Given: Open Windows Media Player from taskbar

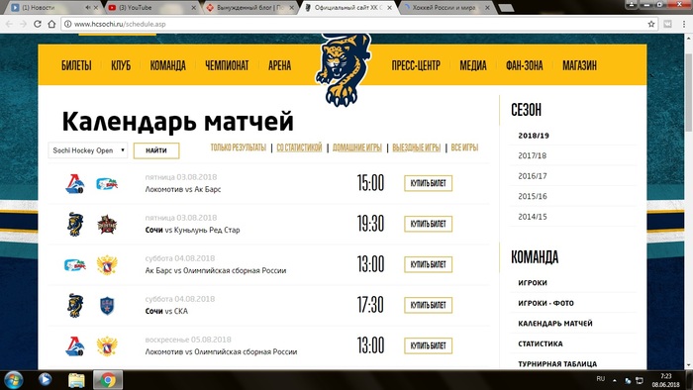Looking at the screenshot, I should click(x=45, y=380).
